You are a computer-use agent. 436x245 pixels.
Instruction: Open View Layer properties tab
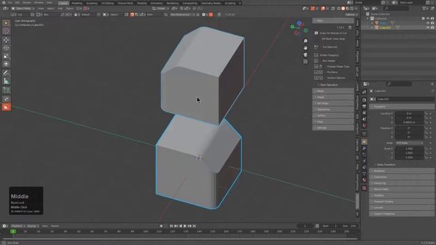point(364,113)
